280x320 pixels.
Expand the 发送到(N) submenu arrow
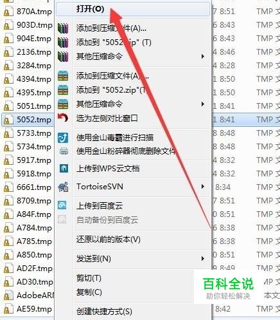tap(203, 258)
